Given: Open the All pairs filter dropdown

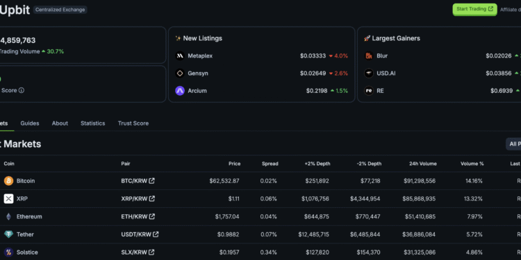Looking at the screenshot, I should click(x=513, y=144).
